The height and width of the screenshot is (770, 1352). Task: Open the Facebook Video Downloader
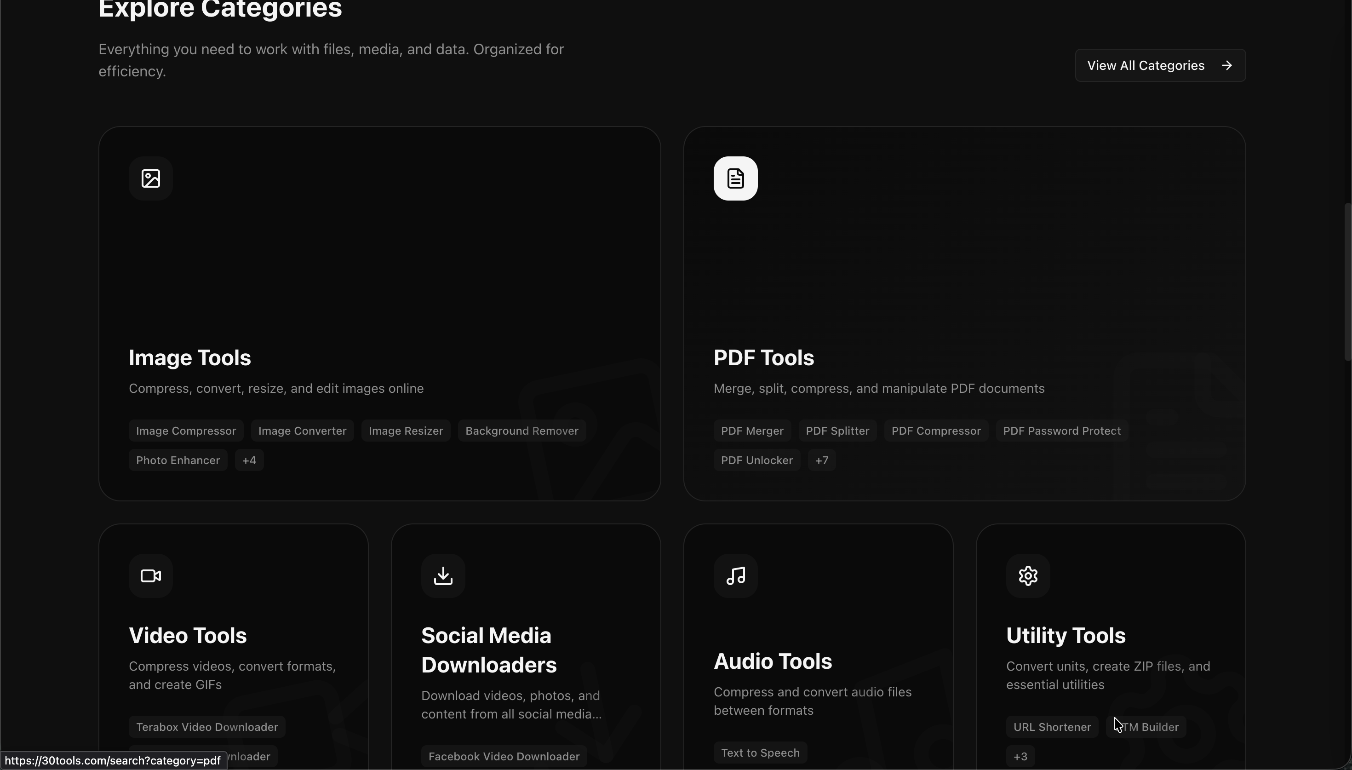tap(503, 756)
